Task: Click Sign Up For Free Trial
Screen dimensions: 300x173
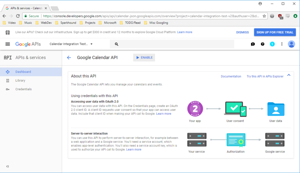Action: click(275, 32)
